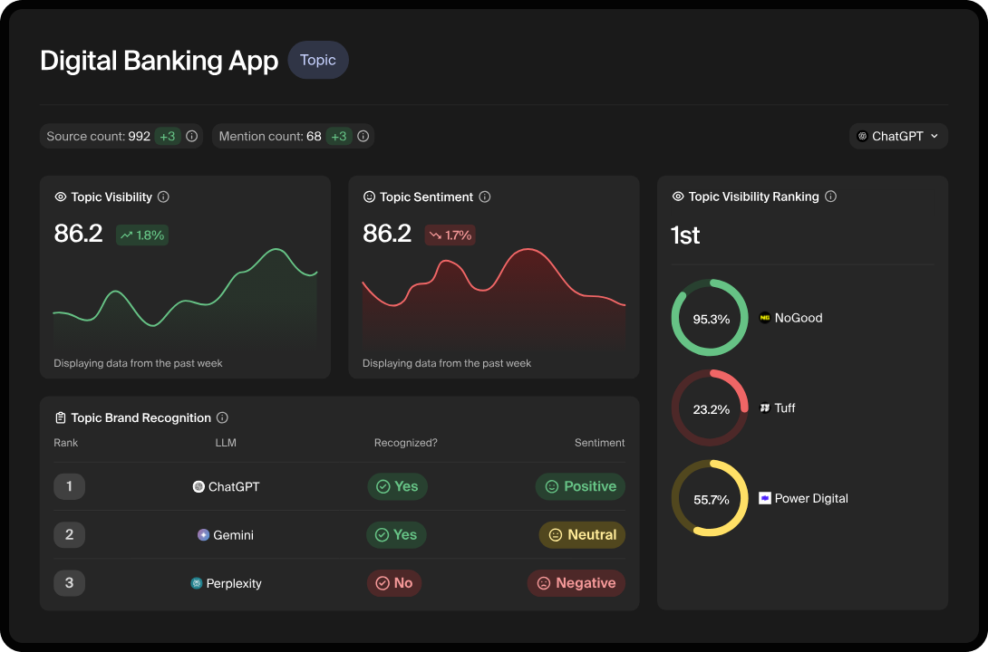Expand the chevron on the ChatGPT selector
The width and height of the screenshot is (988, 652).
pos(934,135)
